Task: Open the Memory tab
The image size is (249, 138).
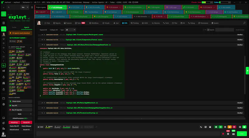Action: [156, 23]
